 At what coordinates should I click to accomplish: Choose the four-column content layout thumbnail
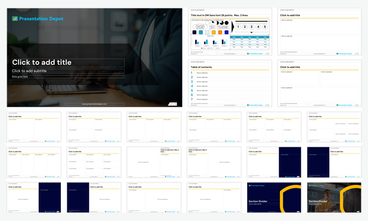point(34,162)
